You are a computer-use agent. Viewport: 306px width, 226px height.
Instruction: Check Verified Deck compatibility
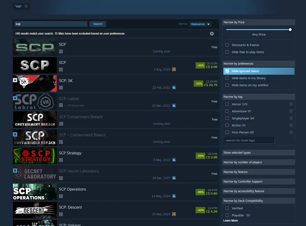click(x=227, y=208)
